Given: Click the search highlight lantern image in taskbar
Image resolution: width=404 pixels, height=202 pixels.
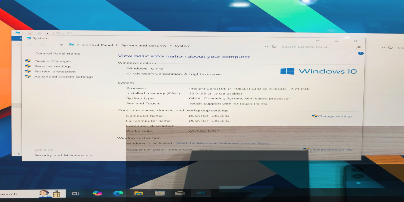Looking at the screenshot, I should [x=56, y=194].
